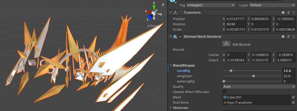Click the GameObject cube icon in Inspector header
Image resolution: width=297 pixels, height=111 pixels.
172,1
